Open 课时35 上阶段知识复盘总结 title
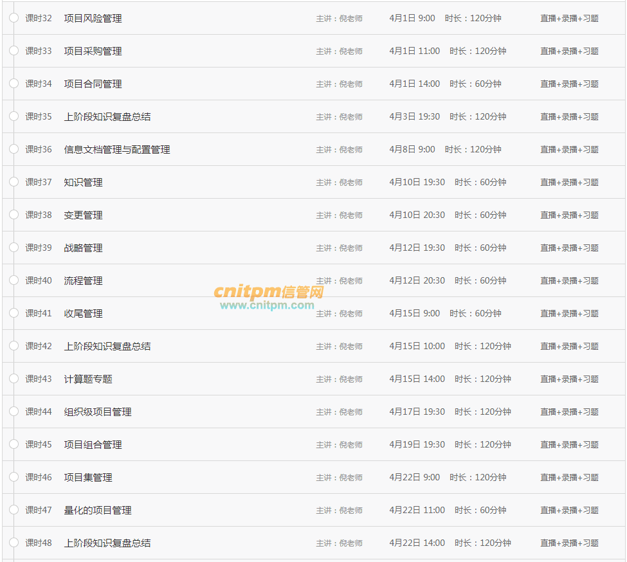This screenshot has height=562, width=627. tap(107, 117)
